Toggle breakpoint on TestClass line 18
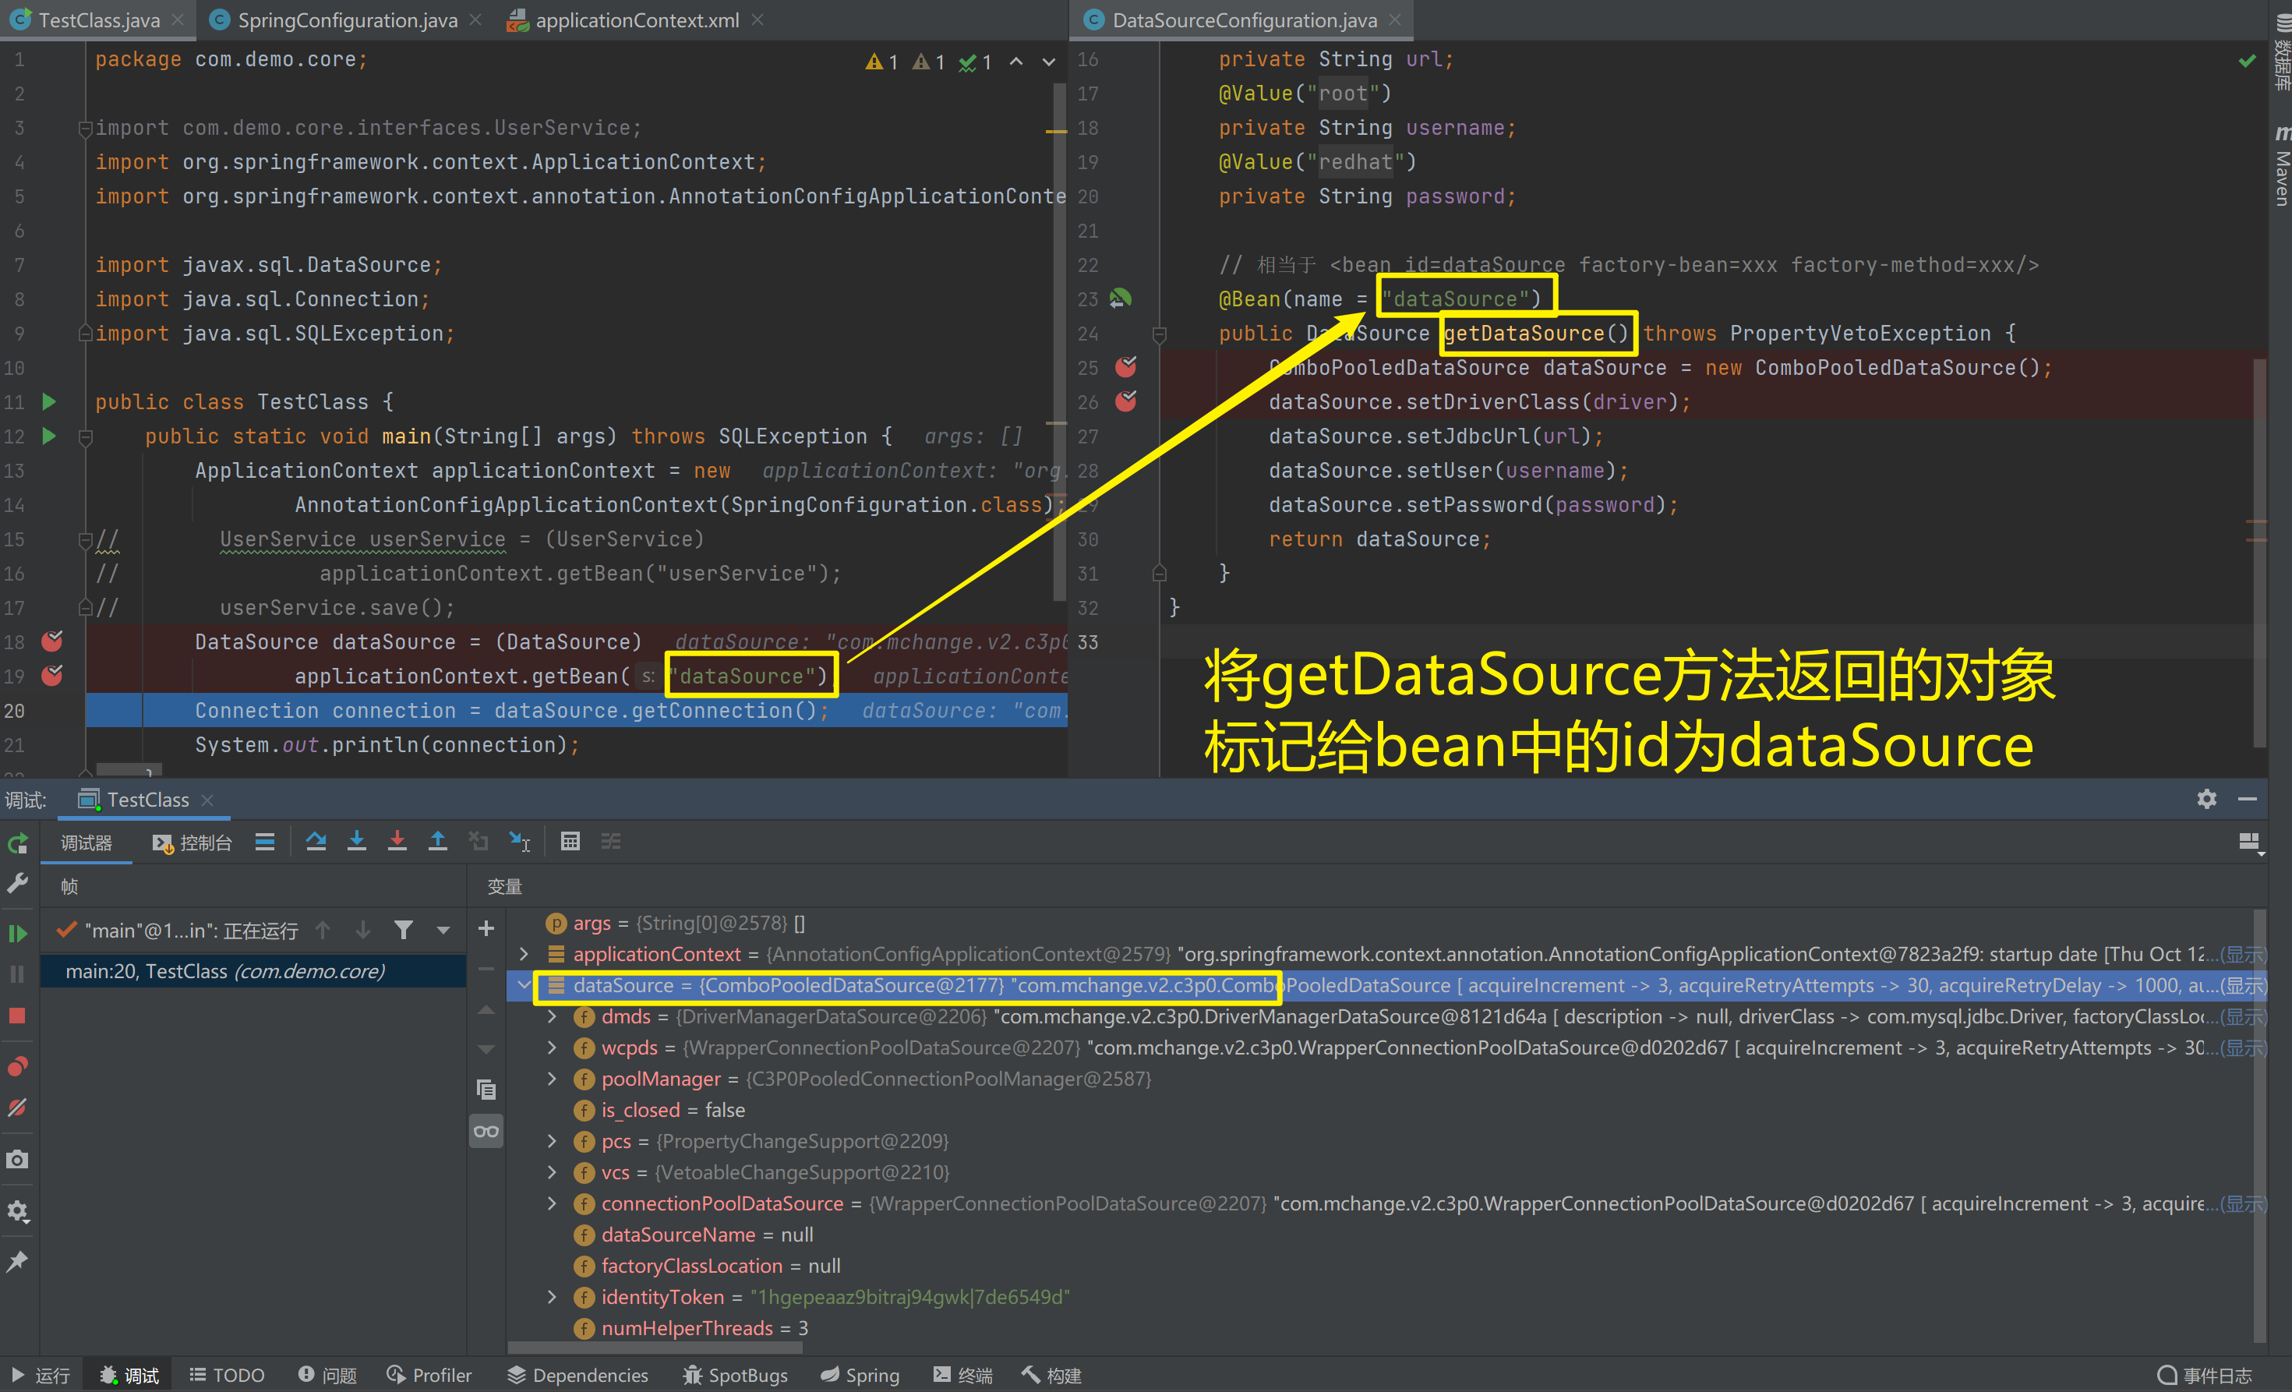The height and width of the screenshot is (1392, 2292). (x=52, y=641)
